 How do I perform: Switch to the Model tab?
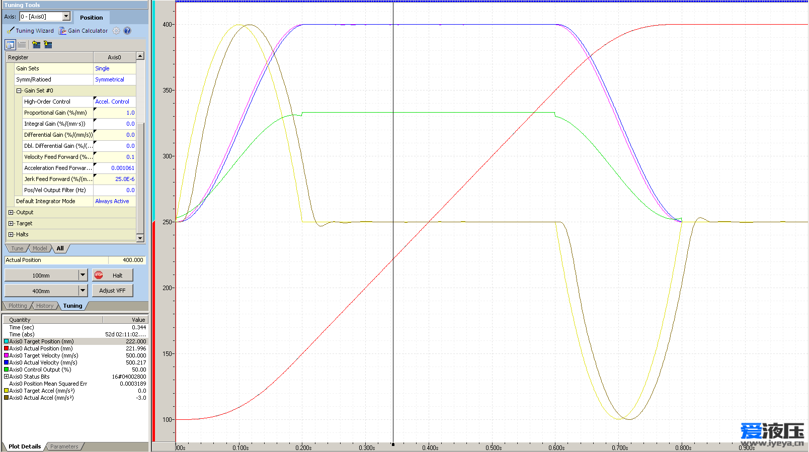[x=40, y=248]
